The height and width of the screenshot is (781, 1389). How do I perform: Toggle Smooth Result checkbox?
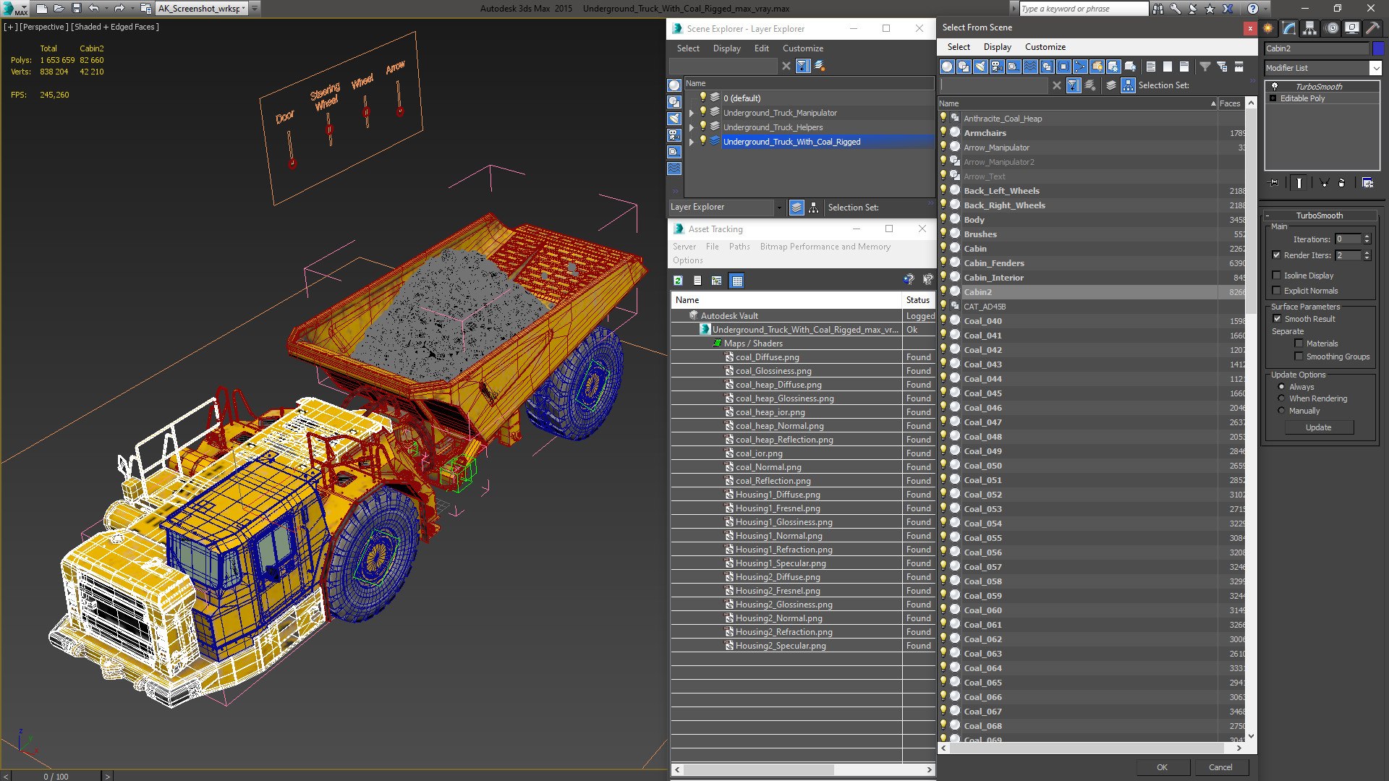(x=1277, y=319)
